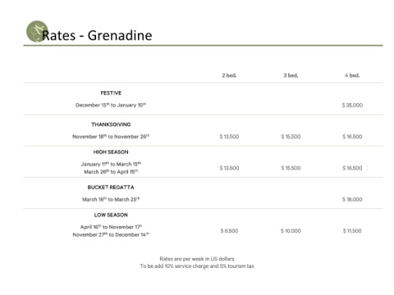394x295 pixels.
Task: Select the 3 bed. column header
Action: tap(291, 75)
